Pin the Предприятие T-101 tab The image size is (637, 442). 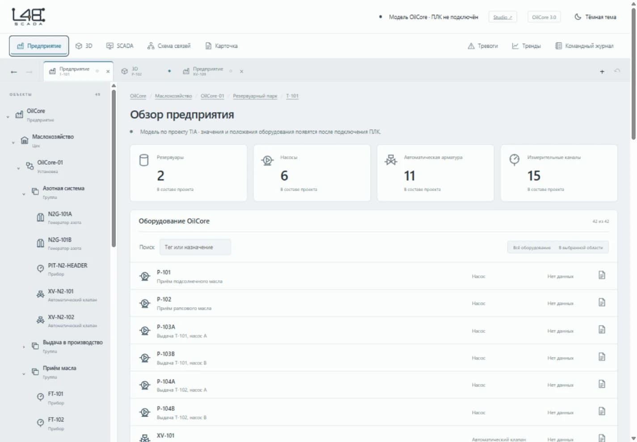tap(97, 71)
